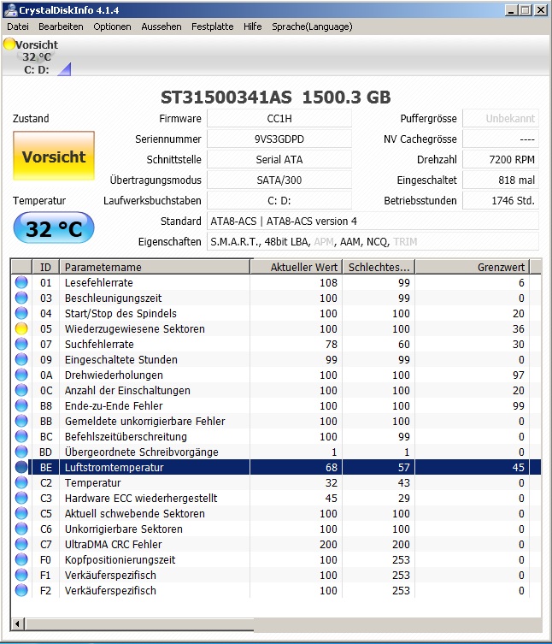Click status dot for Übergeordnete Schreibvorgänge
Viewport: 552px width, 644px height.
(21, 452)
